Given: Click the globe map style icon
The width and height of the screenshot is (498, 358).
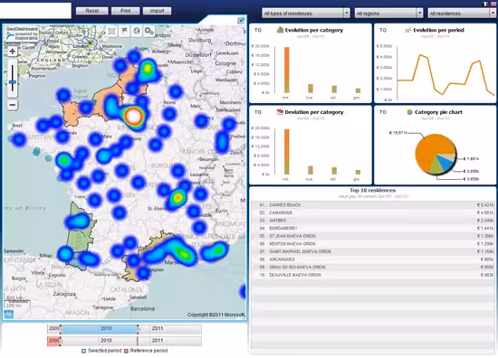Looking at the screenshot, I should 137,31.
